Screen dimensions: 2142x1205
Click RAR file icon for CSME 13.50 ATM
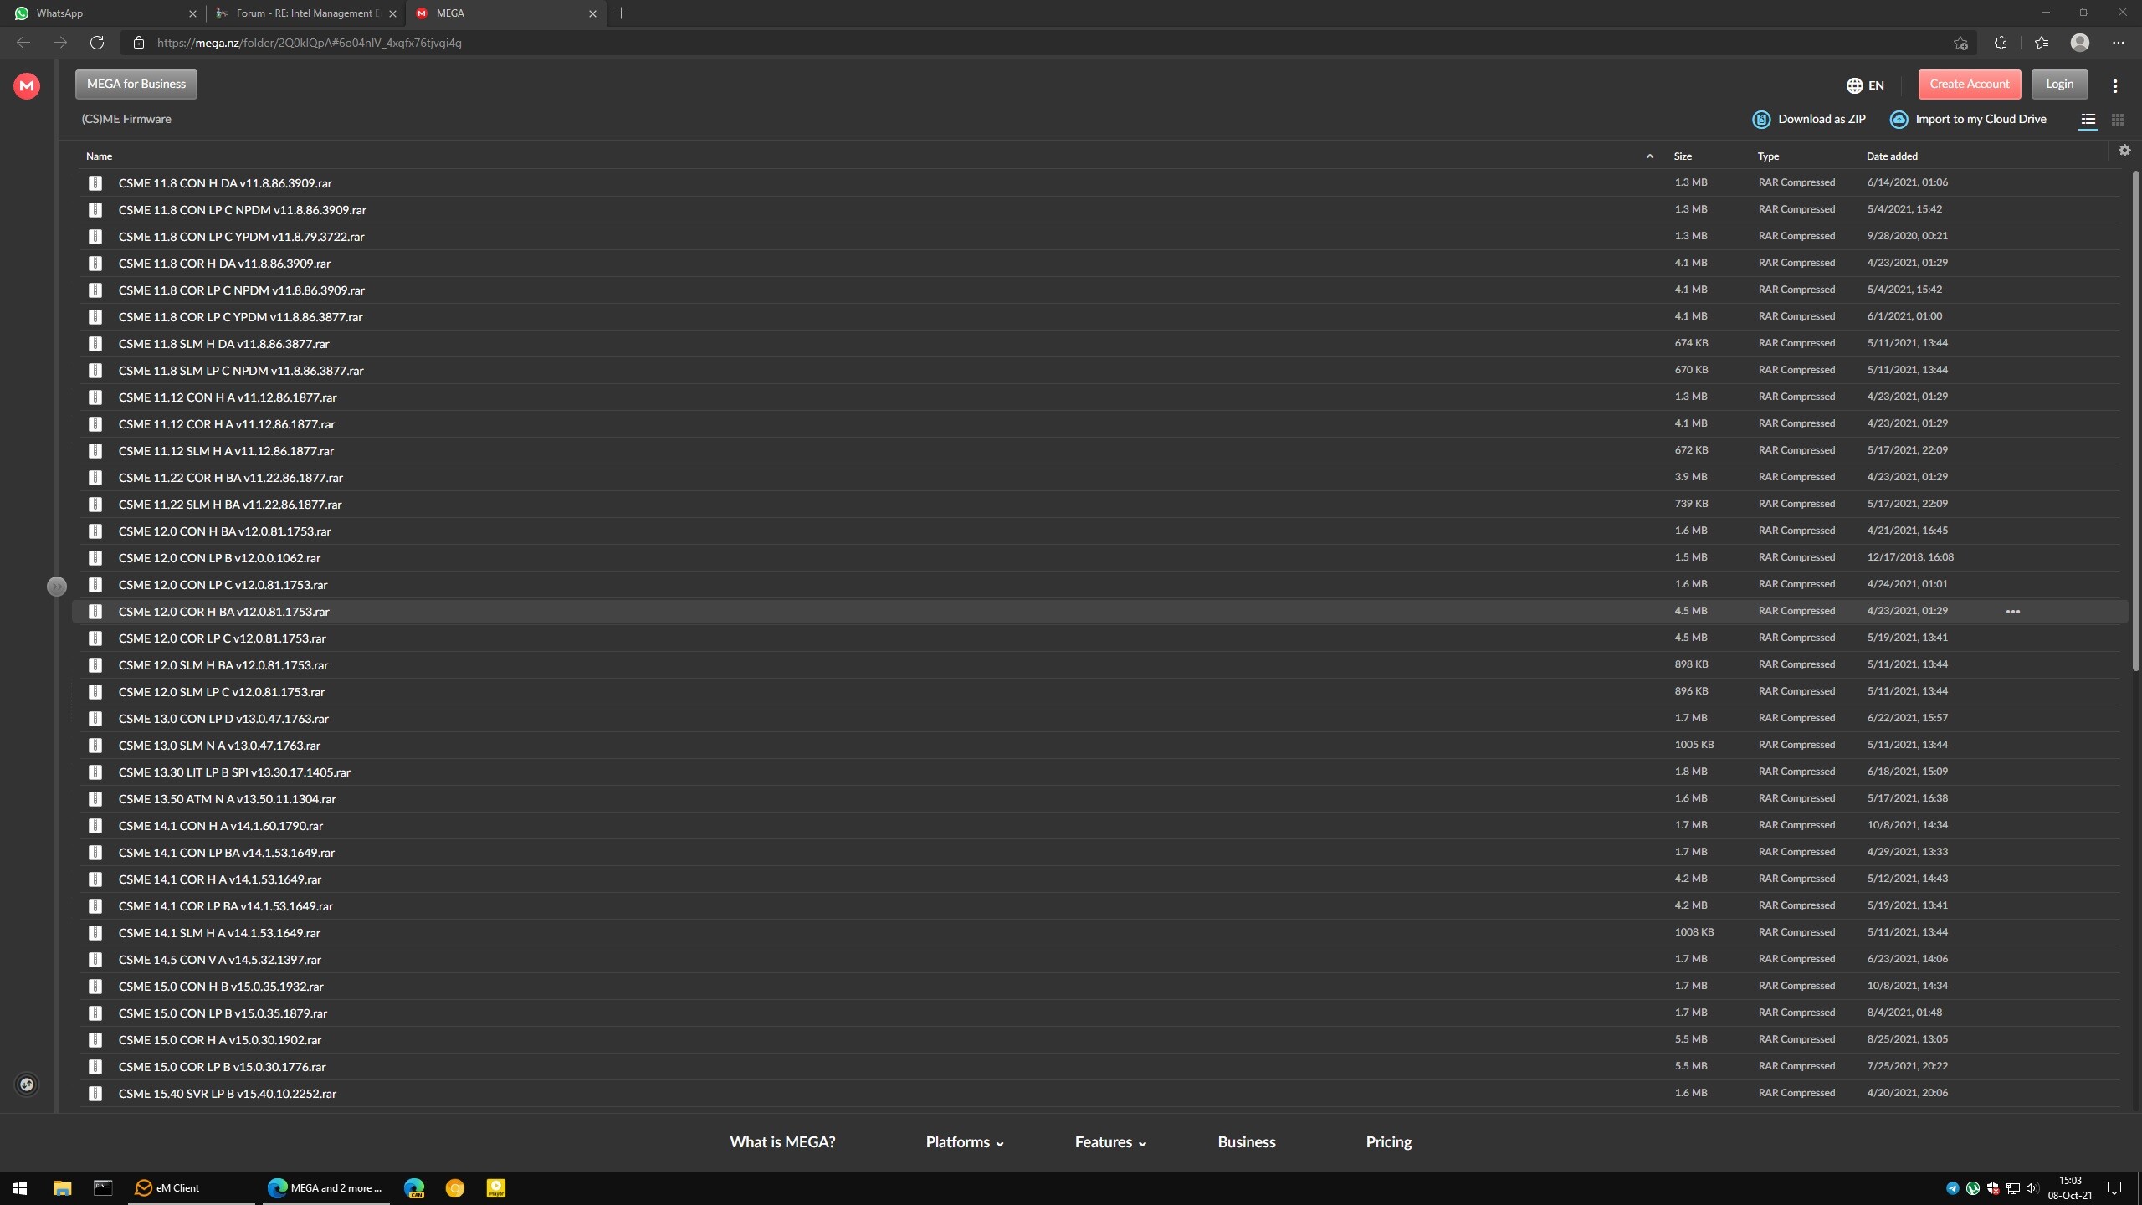pyautogui.click(x=95, y=799)
